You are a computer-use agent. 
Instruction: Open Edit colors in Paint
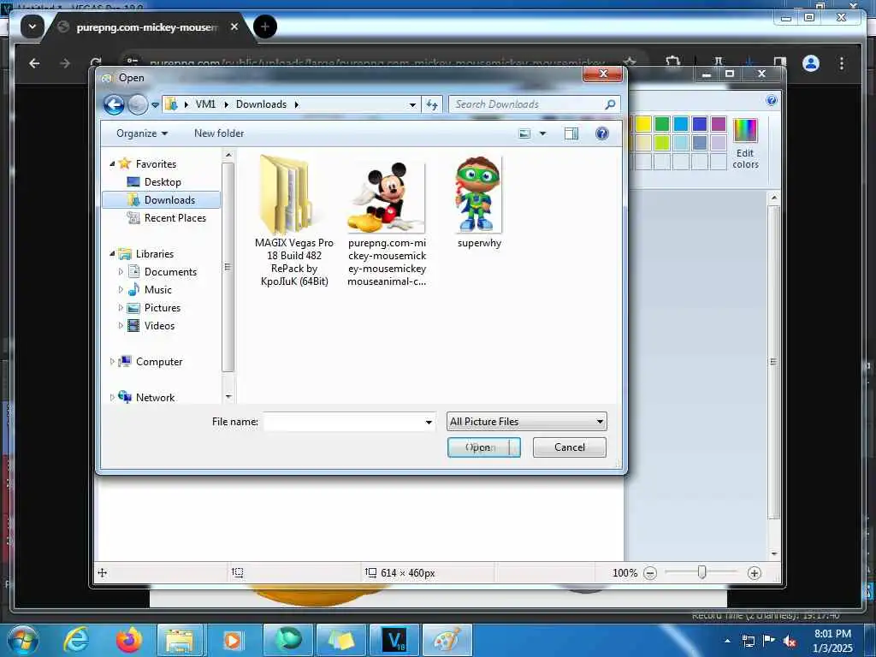coord(745,144)
